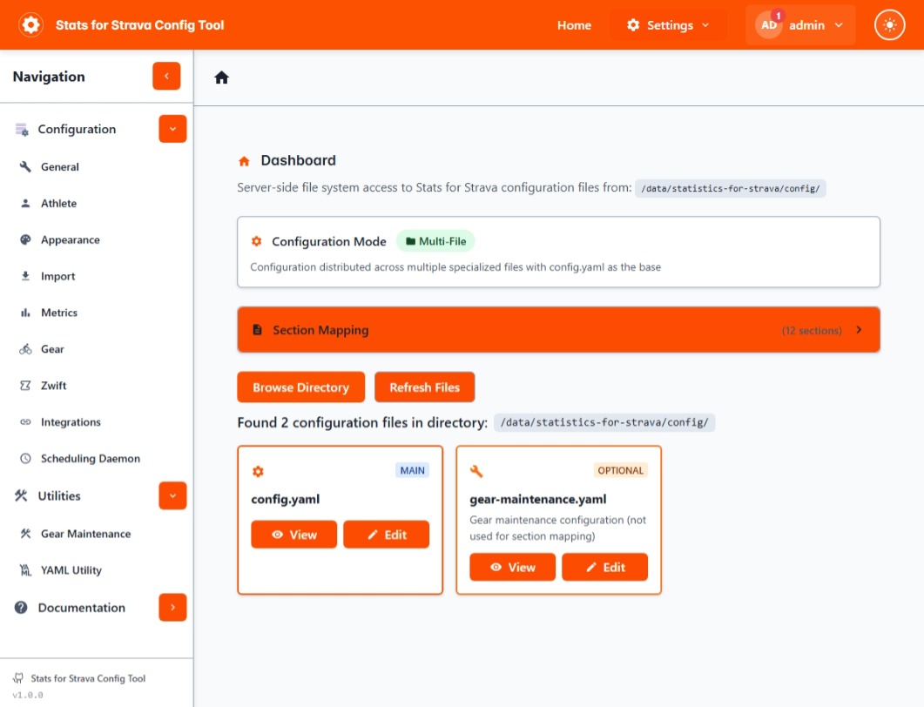924x707 pixels.
Task: Click the Documentation question mark icon
Action: [x=21, y=608]
